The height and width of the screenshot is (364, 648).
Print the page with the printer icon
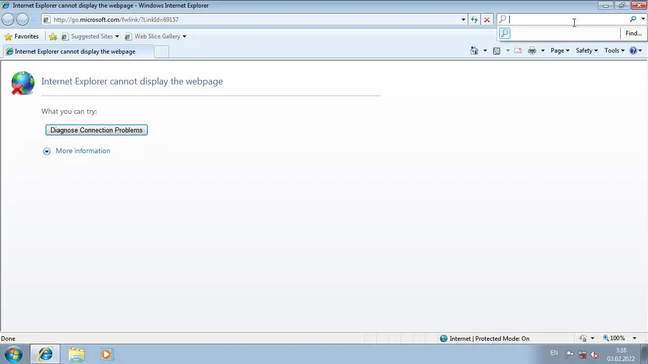click(532, 51)
